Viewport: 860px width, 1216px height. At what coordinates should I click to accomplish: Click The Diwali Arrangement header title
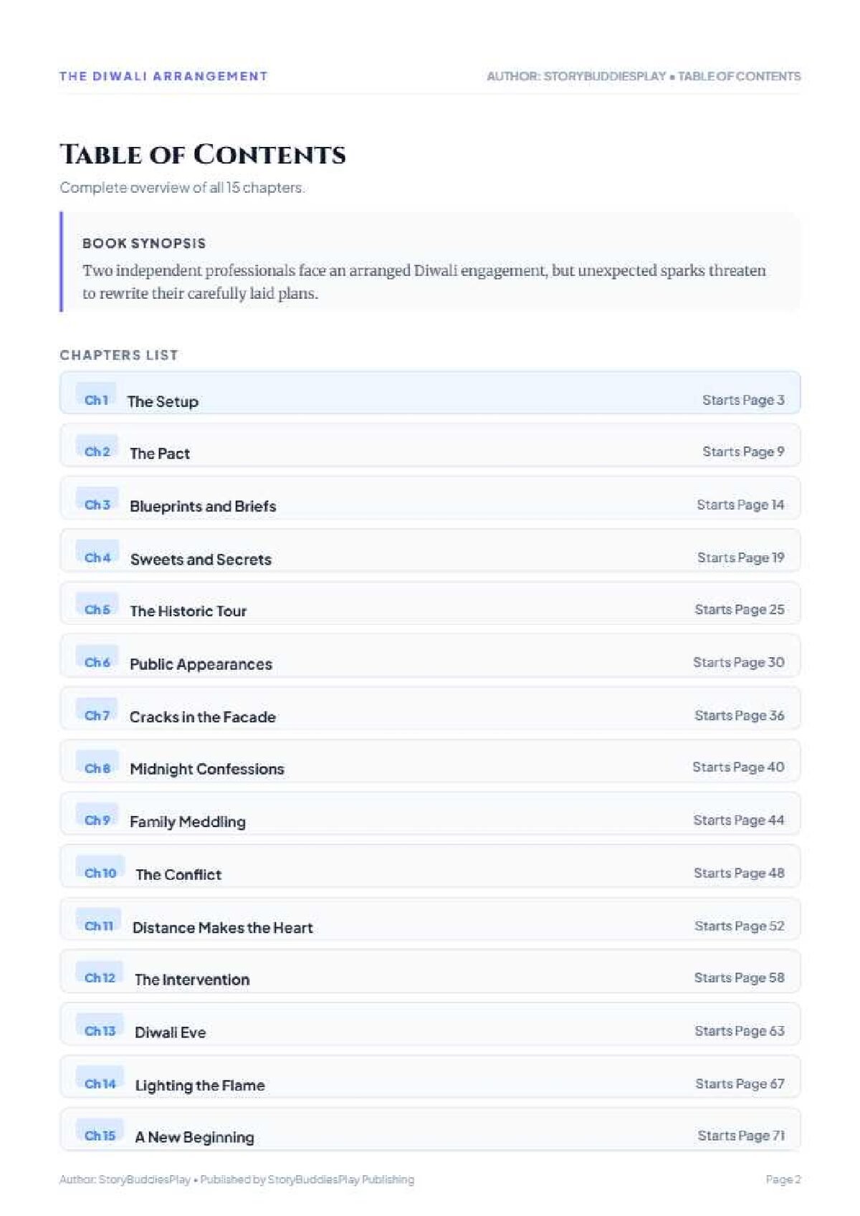(x=163, y=76)
